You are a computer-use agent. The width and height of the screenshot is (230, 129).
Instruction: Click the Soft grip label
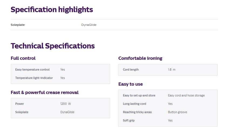coord(129,120)
